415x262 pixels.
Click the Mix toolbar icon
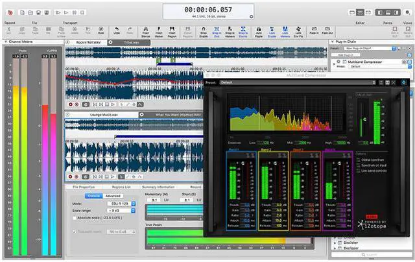click(x=48, y=30)
